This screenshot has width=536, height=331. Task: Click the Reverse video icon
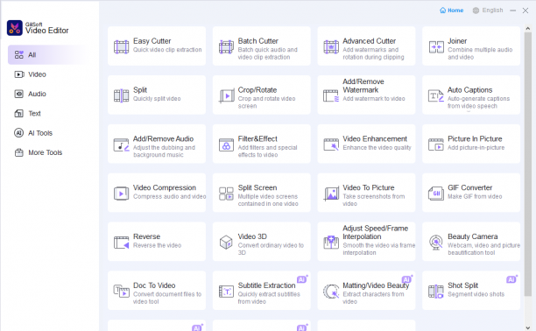click(122, 243)
